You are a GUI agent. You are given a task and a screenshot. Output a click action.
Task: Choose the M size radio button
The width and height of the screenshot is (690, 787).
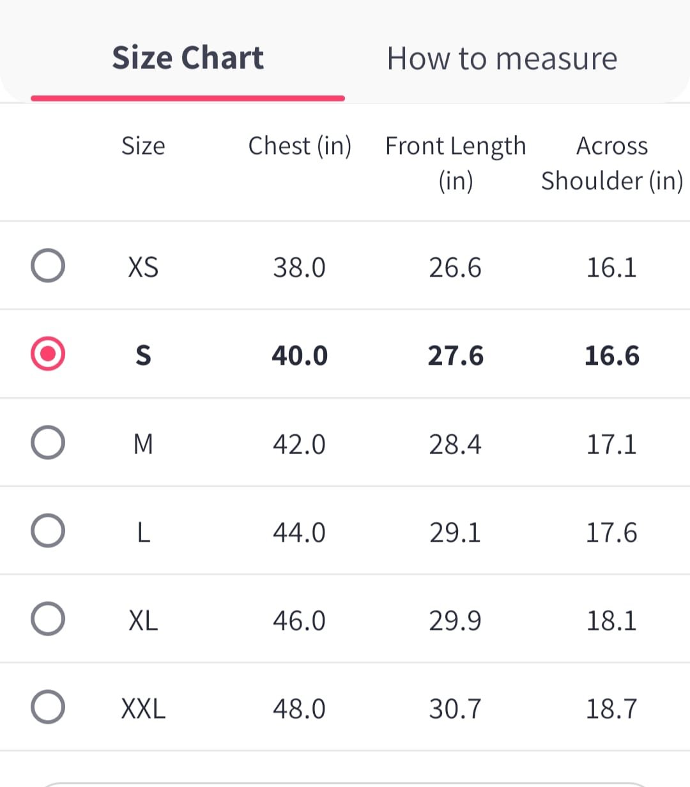tap(48, 442)
